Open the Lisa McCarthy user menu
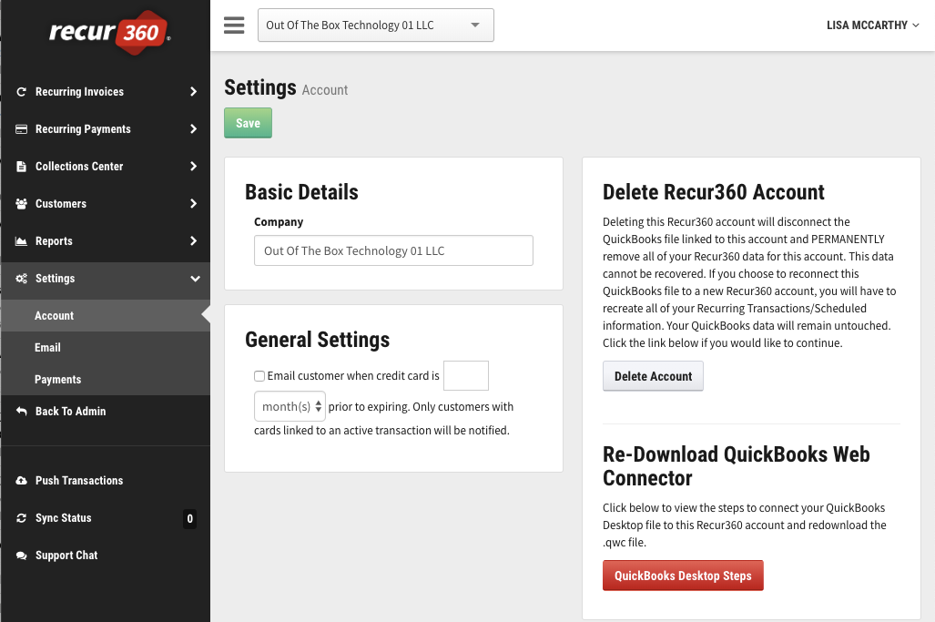 [x=872, y=25]
